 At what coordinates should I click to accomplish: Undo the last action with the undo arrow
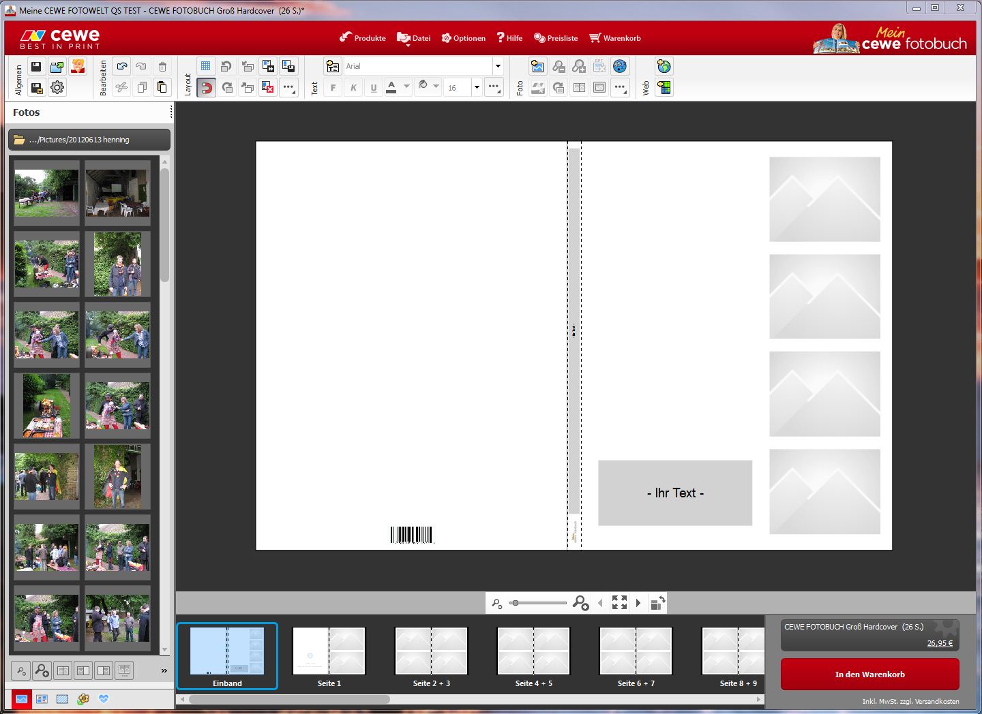pyautogui.click(x=122, y=67)
